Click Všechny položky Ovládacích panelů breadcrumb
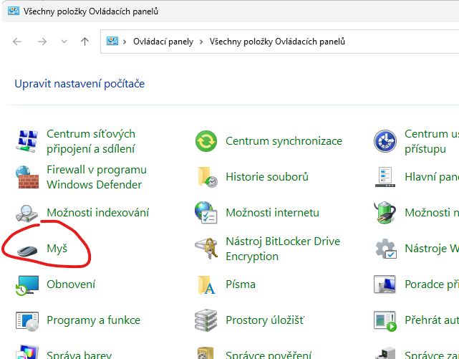The width and height of the screenshot is (459, 359). point(277,42)
